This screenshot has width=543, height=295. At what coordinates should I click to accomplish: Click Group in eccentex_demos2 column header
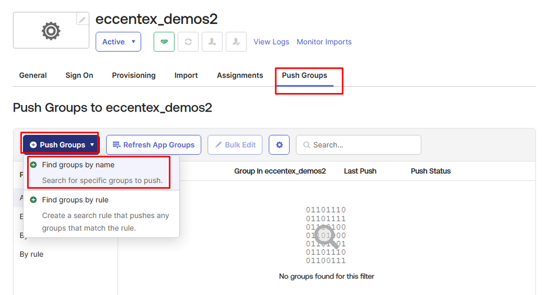tap(280, 171)
